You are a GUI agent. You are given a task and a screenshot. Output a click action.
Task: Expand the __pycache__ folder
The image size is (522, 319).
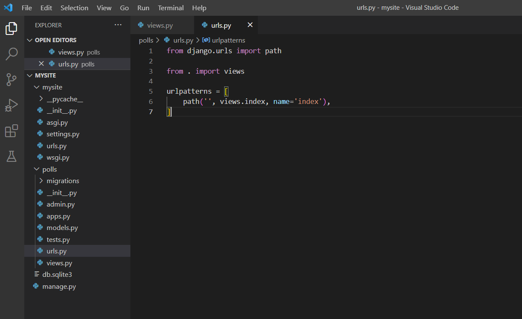point(41,99)
